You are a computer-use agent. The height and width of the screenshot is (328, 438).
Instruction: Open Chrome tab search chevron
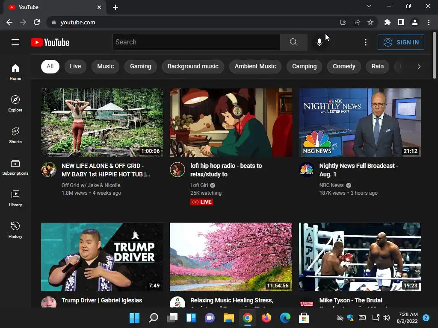pyautogui.click(x=369, y=6)
